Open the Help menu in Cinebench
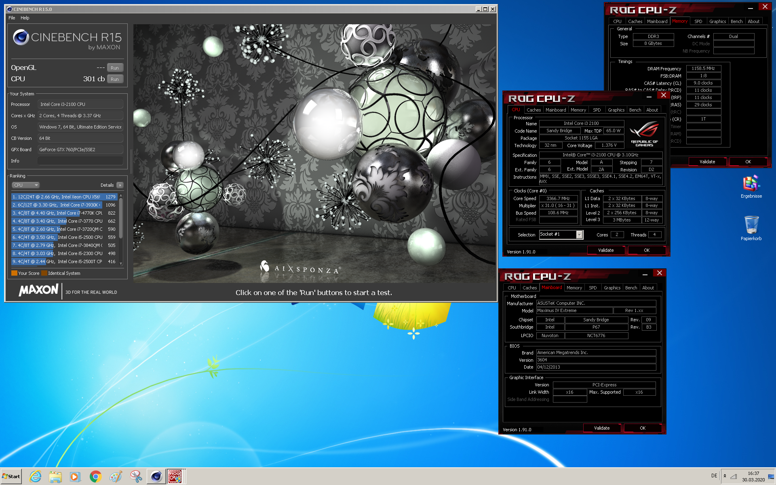Screen dimensions: 776x485 tap(25, 18)
